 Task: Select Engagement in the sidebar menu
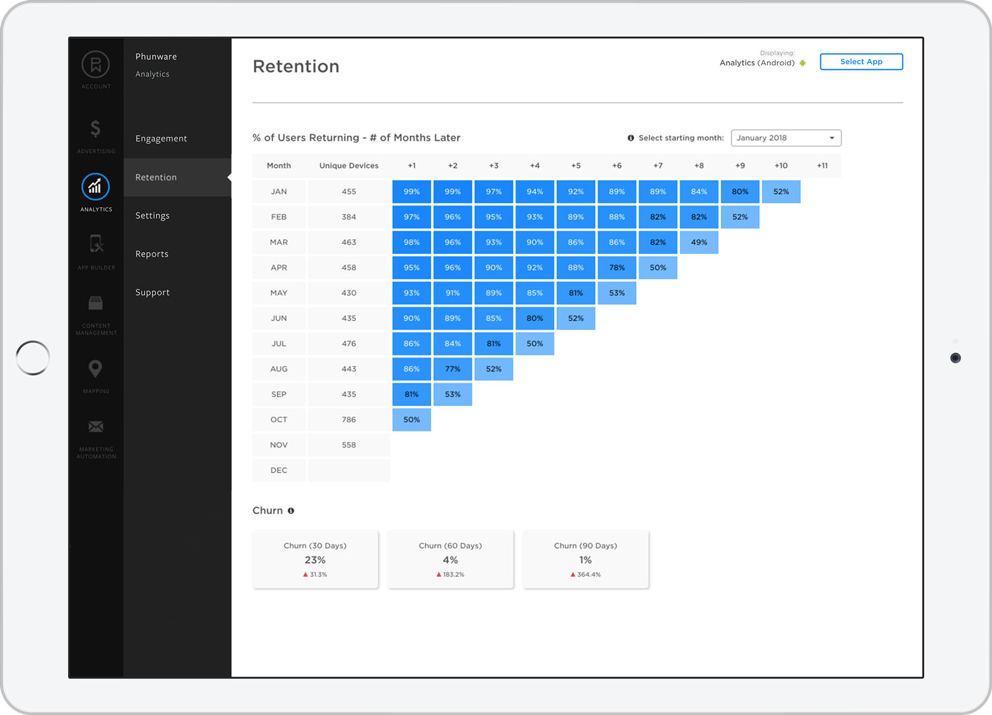point(161,138)
